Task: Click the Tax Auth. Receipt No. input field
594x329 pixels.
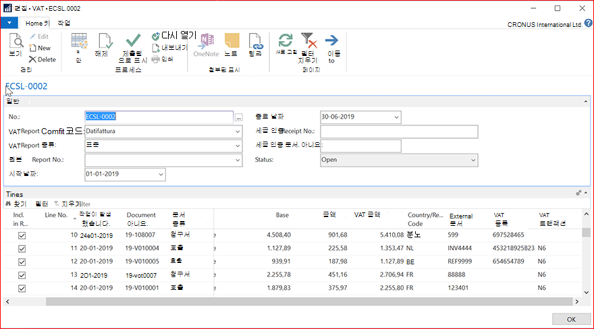Action: tap(399, 131)
